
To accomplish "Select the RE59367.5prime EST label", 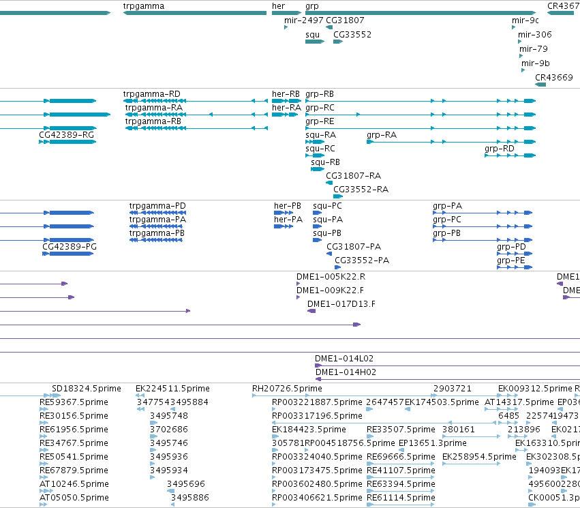I will 74,402.
